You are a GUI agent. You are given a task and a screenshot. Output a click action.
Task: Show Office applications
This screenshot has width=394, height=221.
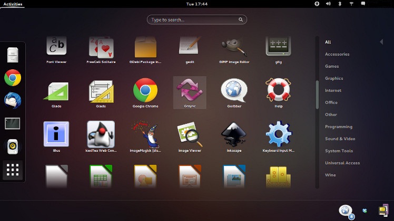click(x=331, y=102)
